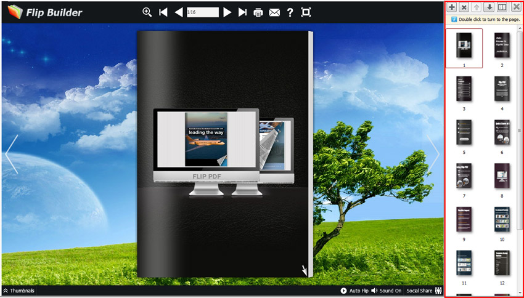Open Social Share options
The width and height of the screenshot is (524, 298).
pos(424,291)
